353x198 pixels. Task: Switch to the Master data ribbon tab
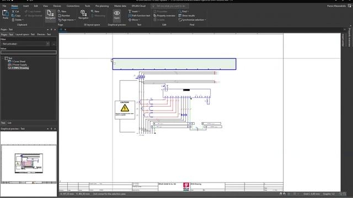[x=120, y=6]
